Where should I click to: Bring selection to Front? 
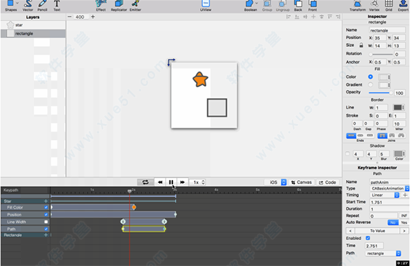coord(312,5)
